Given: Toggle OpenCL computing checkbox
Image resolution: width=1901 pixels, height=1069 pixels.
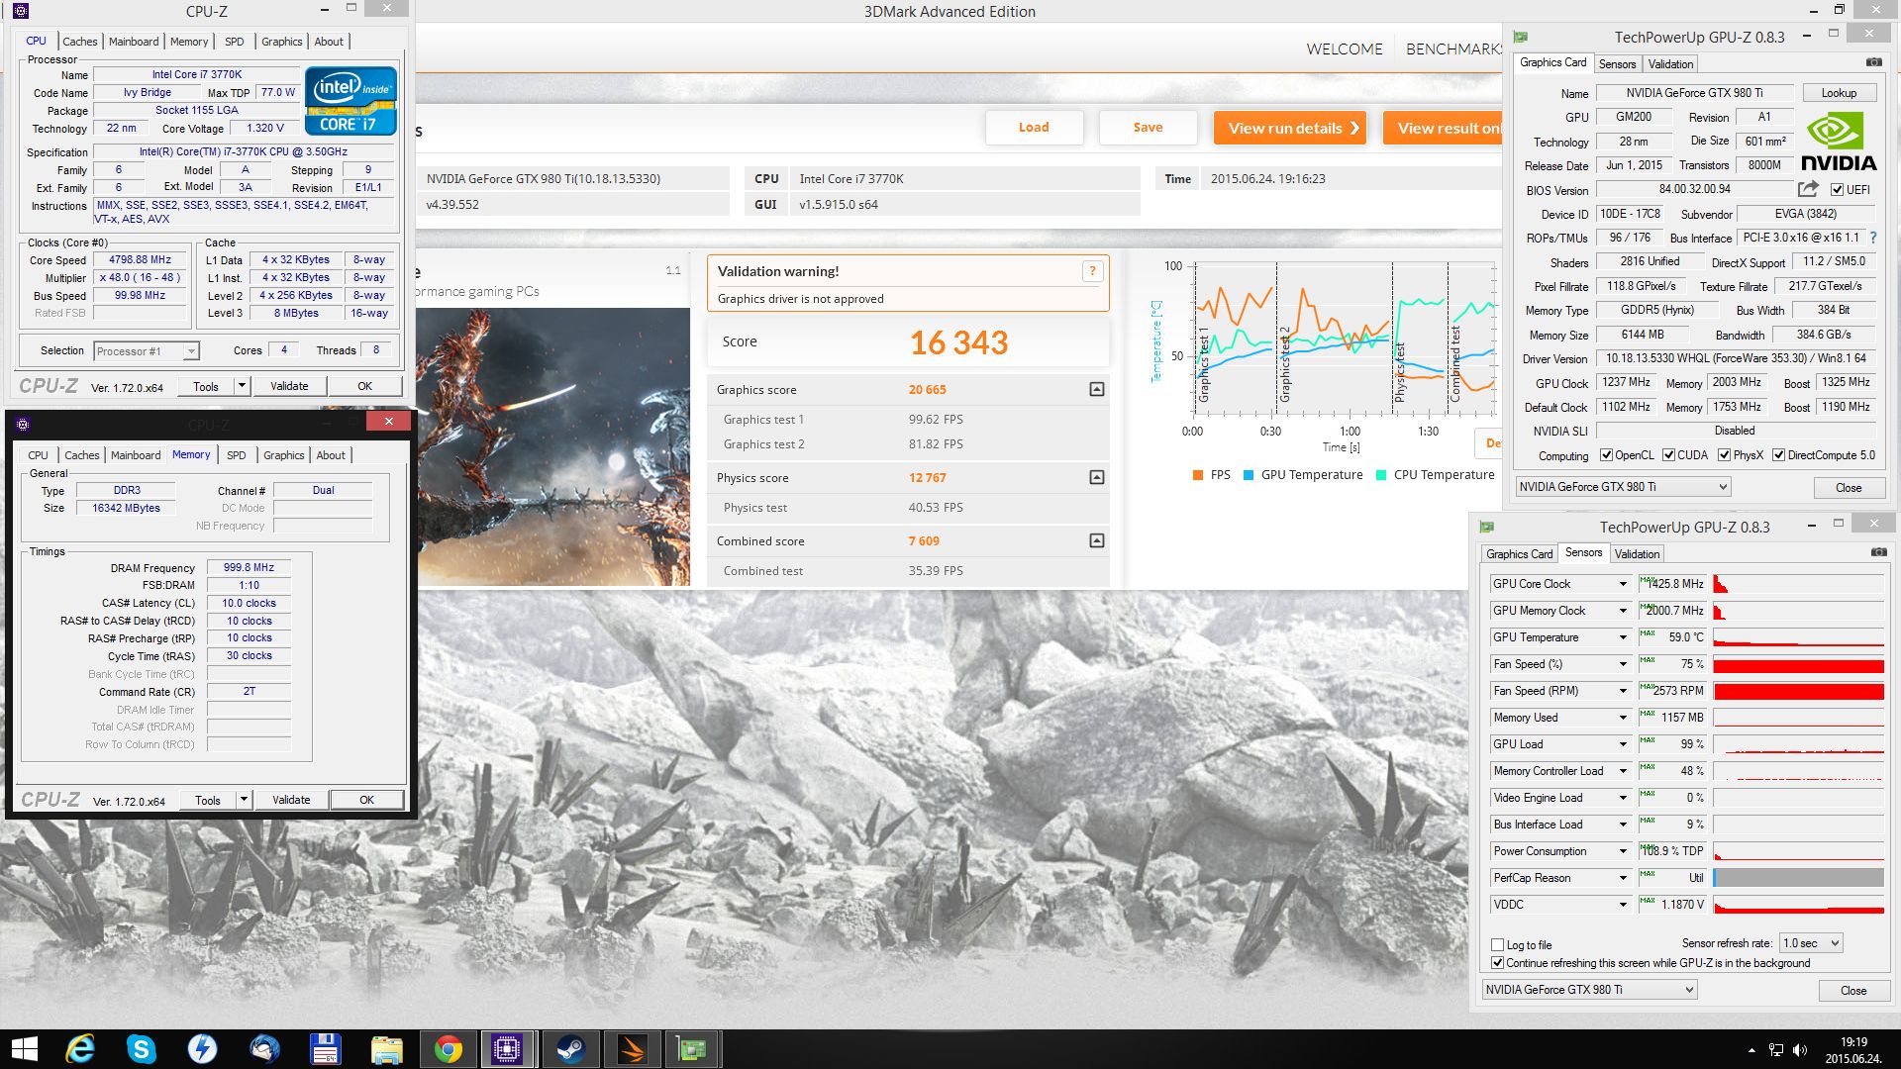Looking at the screenshot, I should [x=1607, y=455].
